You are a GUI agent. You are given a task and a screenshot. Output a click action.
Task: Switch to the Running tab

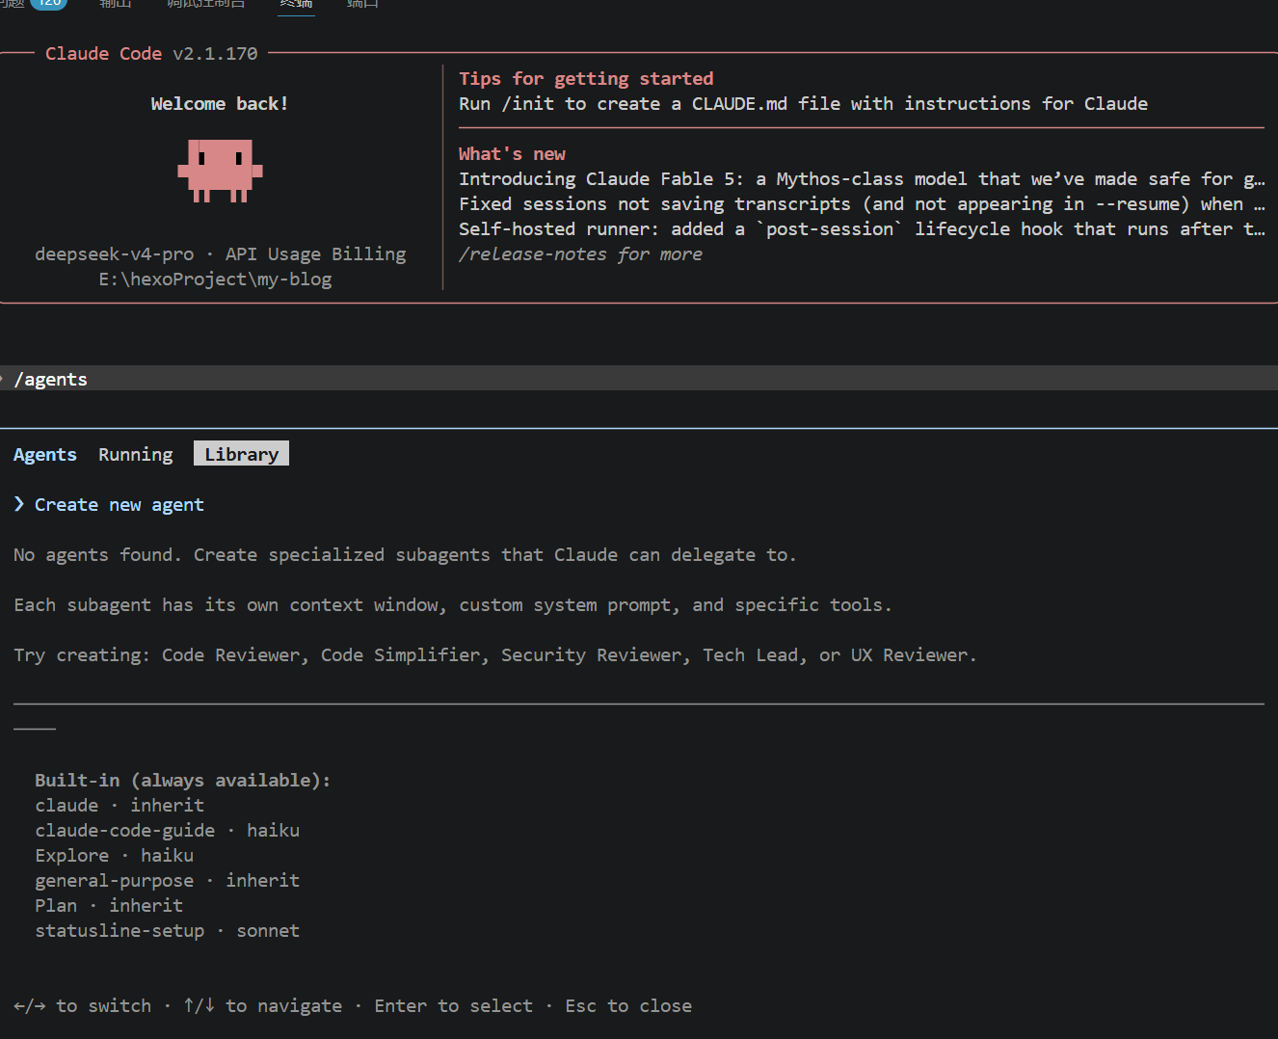point(136,454)
